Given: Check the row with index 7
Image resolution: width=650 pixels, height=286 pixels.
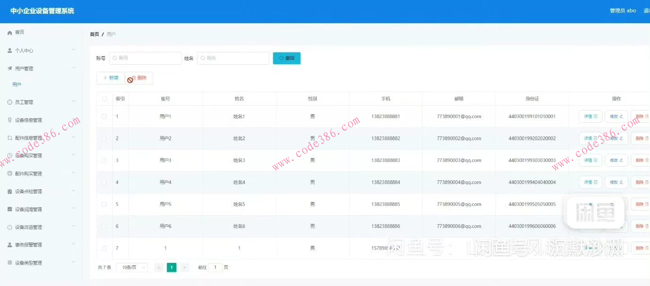Looking at the screenshot, I should coord(104,248).
